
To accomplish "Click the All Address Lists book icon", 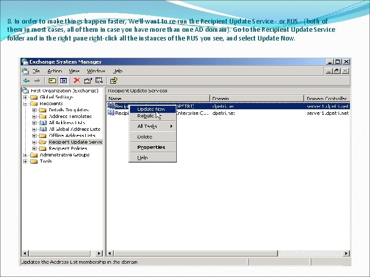I will coord(43,123).
